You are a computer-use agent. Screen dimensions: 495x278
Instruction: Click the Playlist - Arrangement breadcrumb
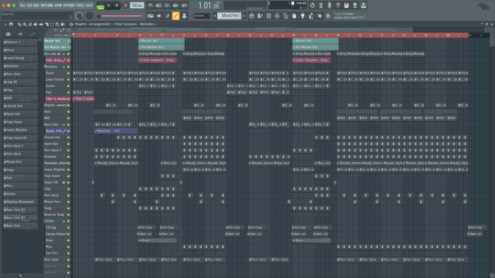pos(93,24)
